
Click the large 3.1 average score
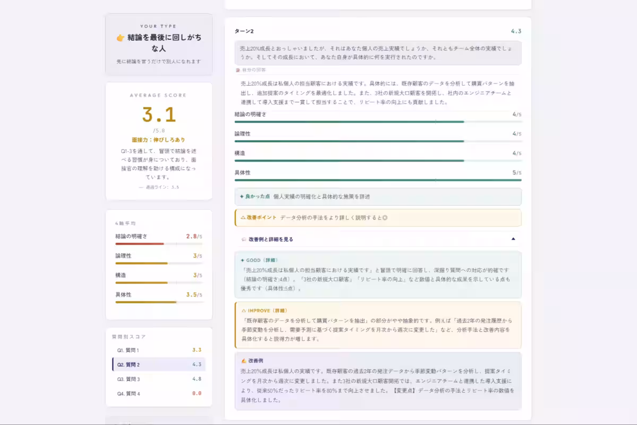[159, 115]
